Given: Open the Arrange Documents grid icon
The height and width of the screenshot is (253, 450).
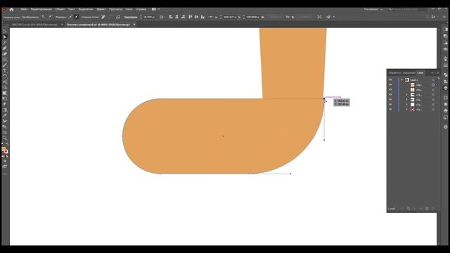Looking at the screenshot, I should (154, 9).
